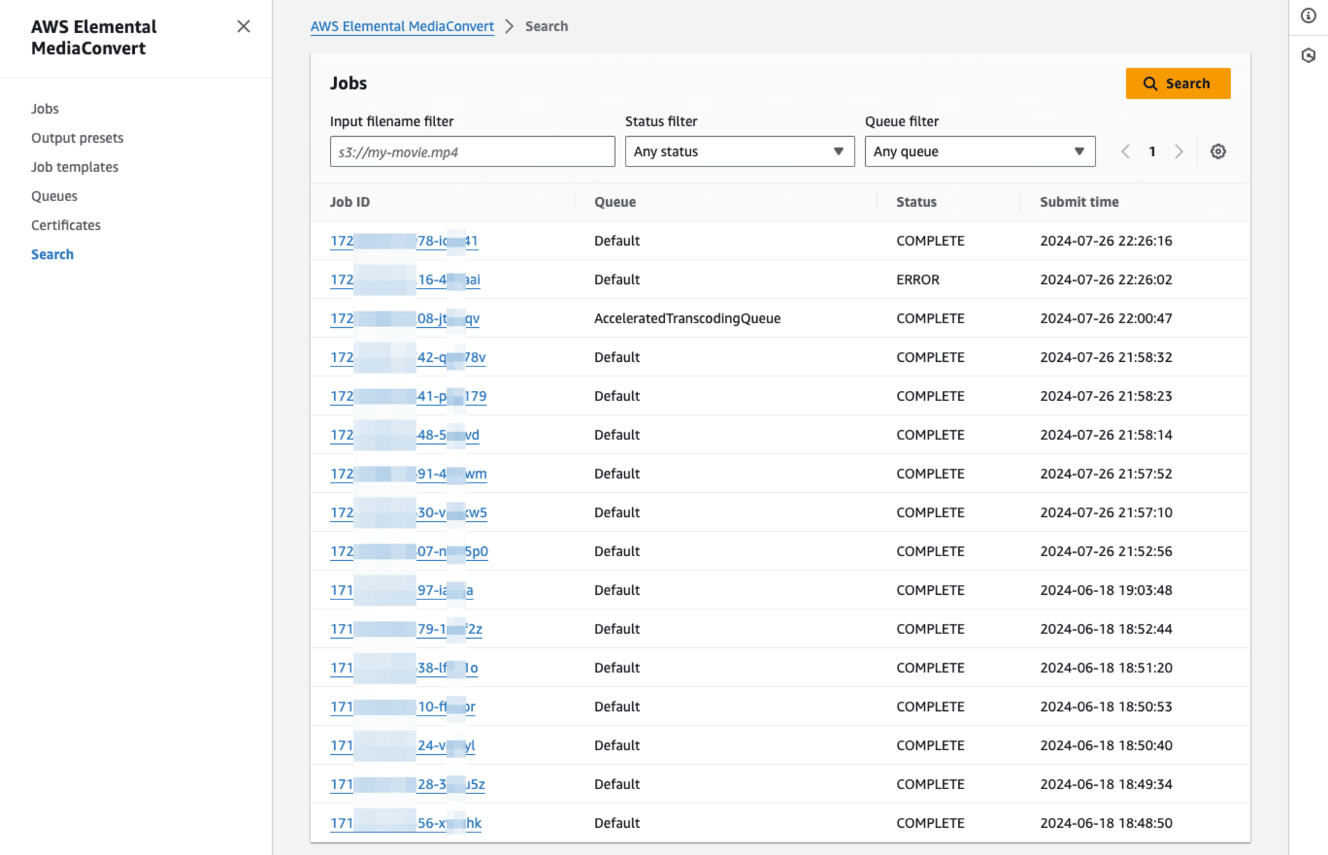1328x855 pixels.
Task: Open job ID ending 5z
Action: [x=407, y=785]
